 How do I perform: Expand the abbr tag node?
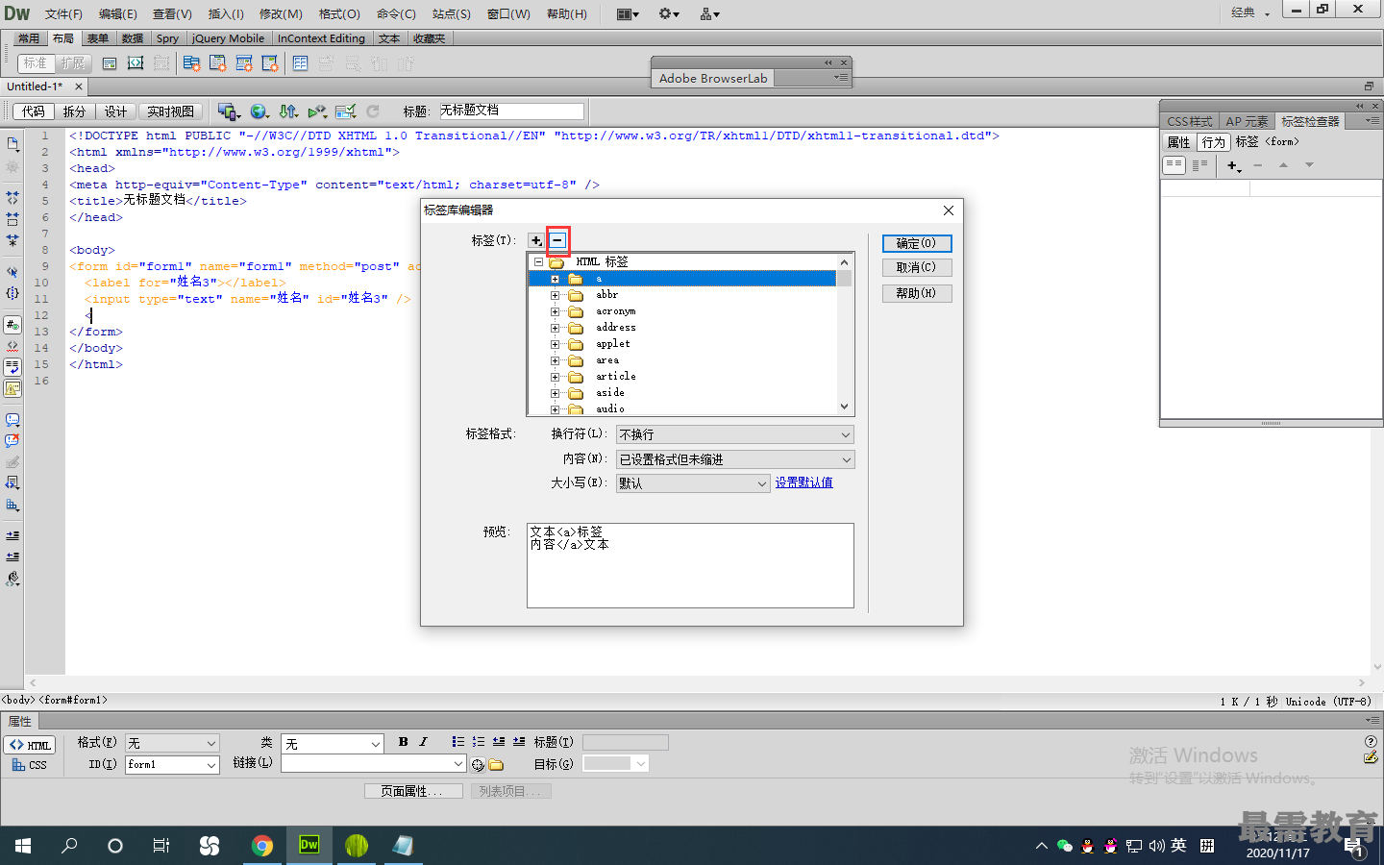click(555, 295)
